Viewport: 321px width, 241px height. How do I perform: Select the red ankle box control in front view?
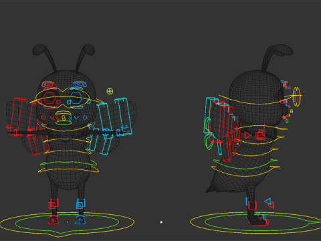click(53, 204)
